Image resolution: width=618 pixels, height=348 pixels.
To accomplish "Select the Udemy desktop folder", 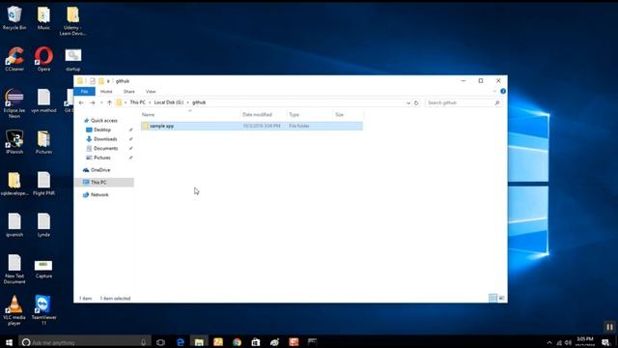I will point(73,20).
